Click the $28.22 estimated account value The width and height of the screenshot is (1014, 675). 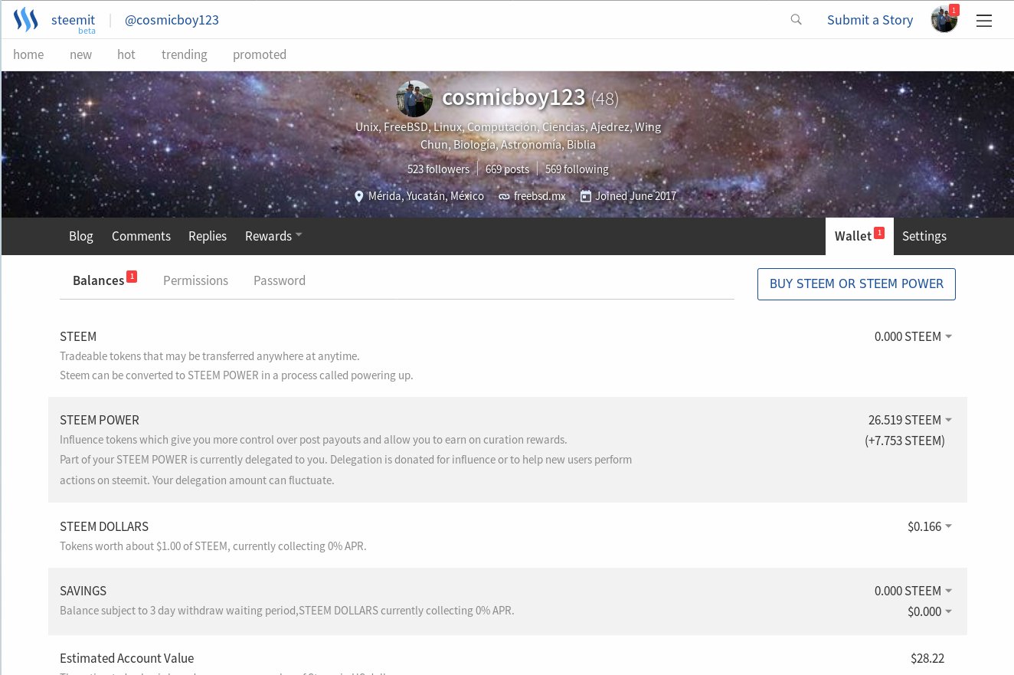(x=927, y=658)
